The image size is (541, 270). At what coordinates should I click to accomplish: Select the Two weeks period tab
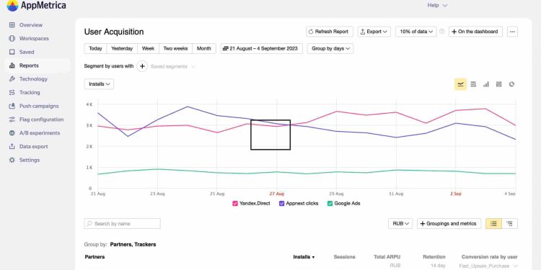(x=175, y=48)
